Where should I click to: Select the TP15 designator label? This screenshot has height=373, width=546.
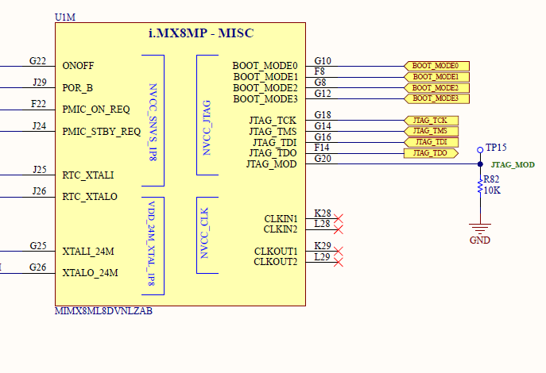click(x=496, y=148)
